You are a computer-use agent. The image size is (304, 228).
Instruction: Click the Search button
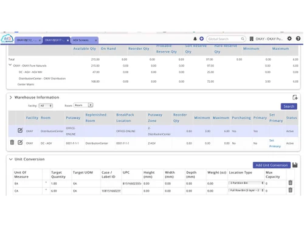point(289,106)
